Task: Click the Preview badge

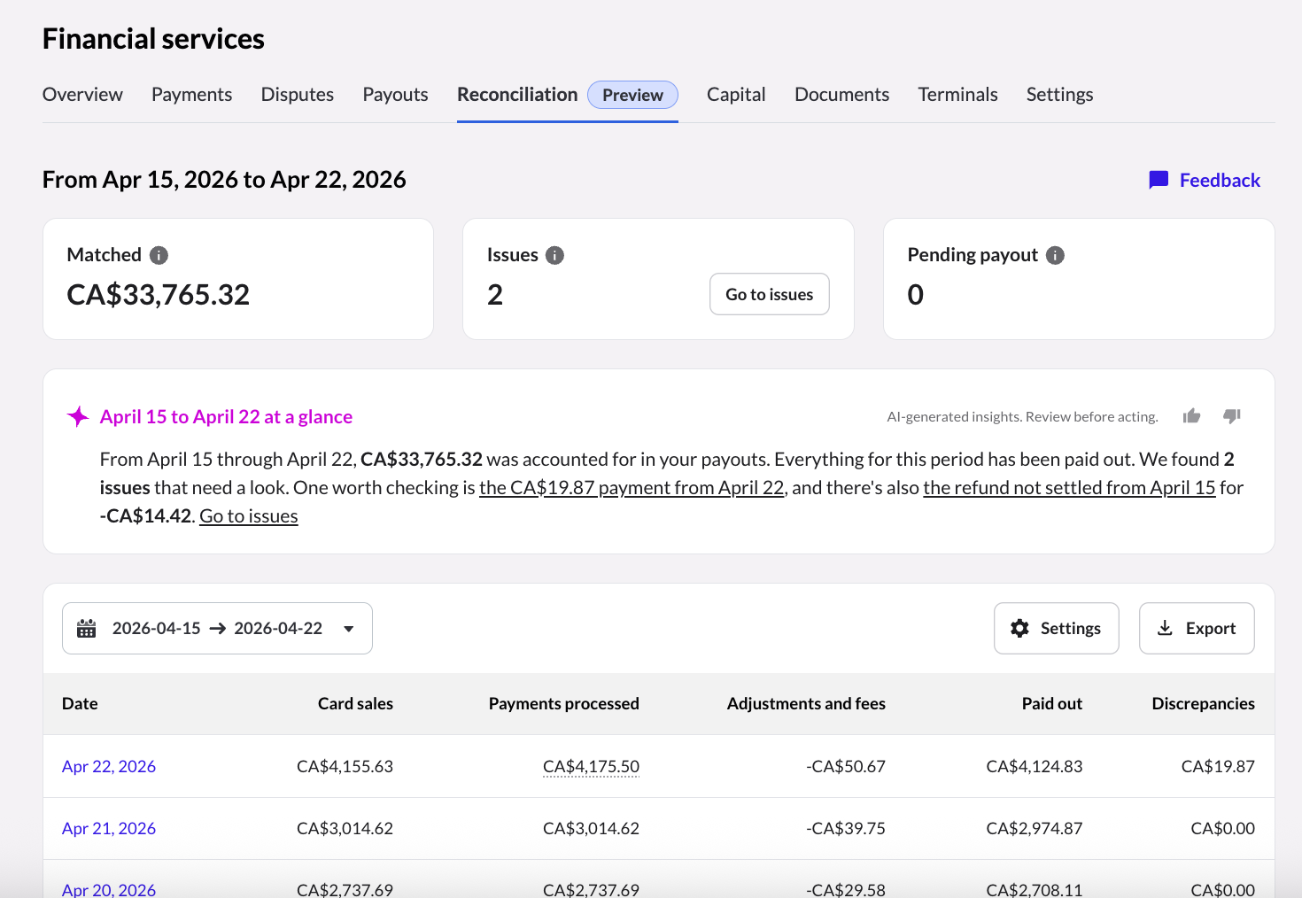Action: (x=632, y=95)
